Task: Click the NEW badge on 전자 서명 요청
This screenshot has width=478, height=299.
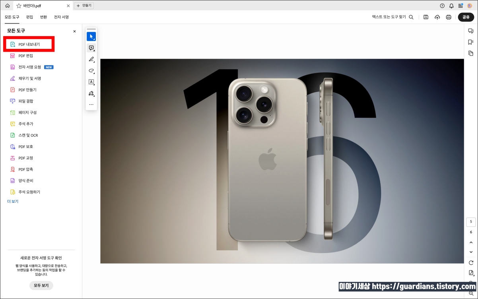Action: tap(49, 67)
